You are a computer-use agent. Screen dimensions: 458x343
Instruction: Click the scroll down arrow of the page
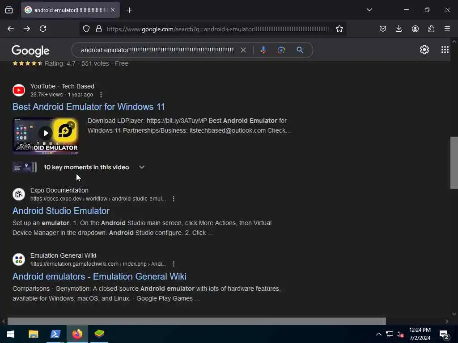(454, 314)
